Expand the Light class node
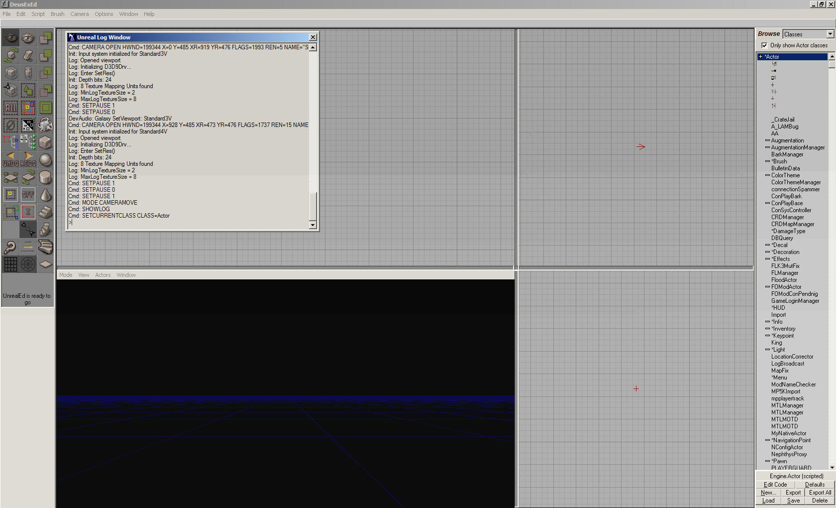This screenshot has width=836, height=508. tap(767, 350)
